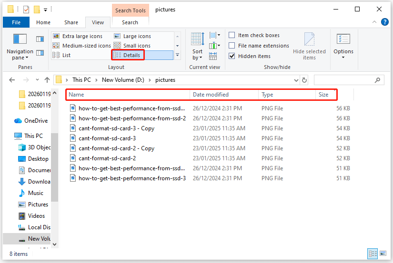Open the Recent locations dropdown arrow
The image size is (393, 263).
[x=37, y=80]
